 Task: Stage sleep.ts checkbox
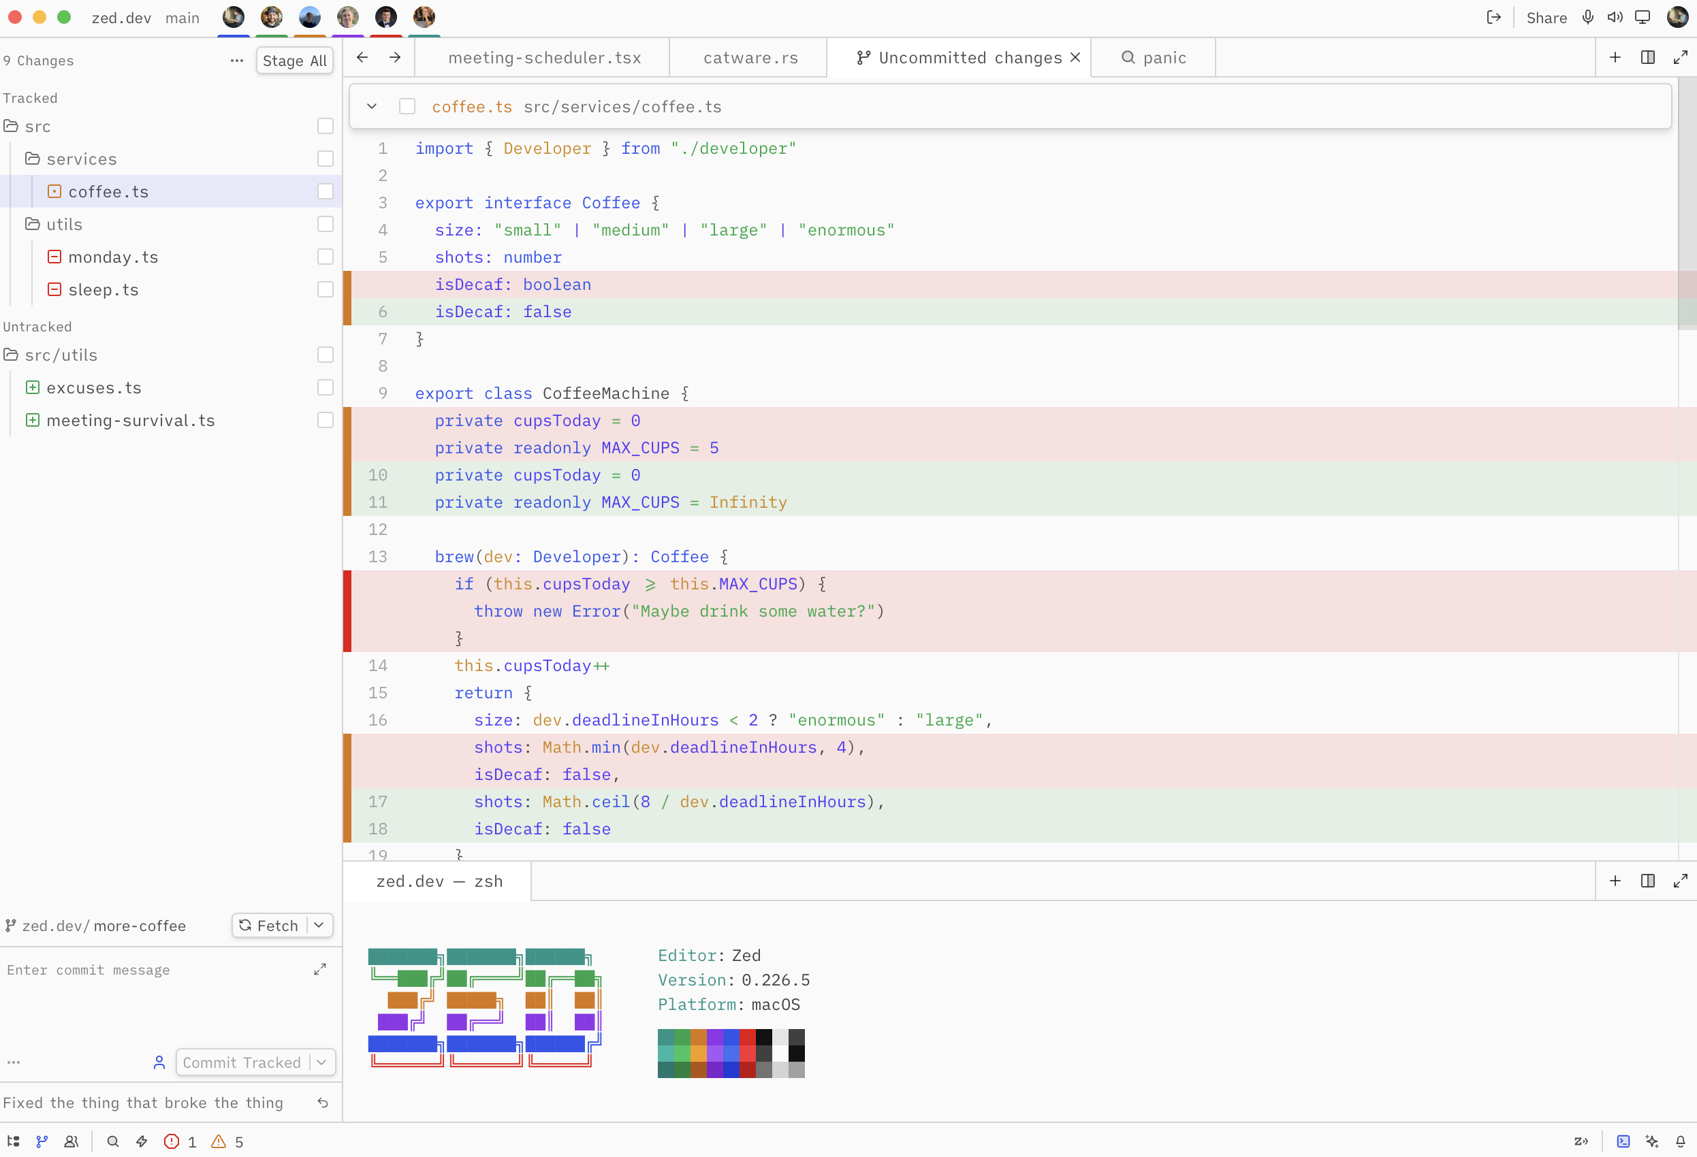(x=326, y=289)
